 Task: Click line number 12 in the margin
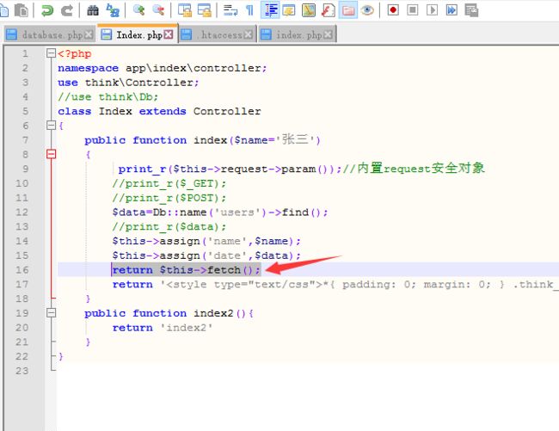21,212
